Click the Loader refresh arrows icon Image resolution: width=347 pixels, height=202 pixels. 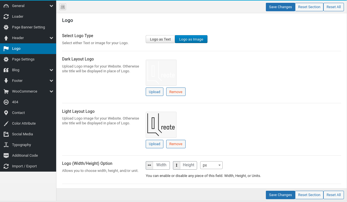pyautogui.click(x=6, y=17)
